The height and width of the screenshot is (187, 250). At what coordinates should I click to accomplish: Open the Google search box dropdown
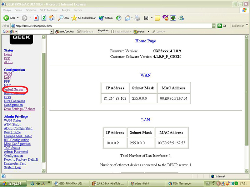(x=51, y=31)
